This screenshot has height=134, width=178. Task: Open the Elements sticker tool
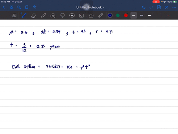(x=72, y=16)
